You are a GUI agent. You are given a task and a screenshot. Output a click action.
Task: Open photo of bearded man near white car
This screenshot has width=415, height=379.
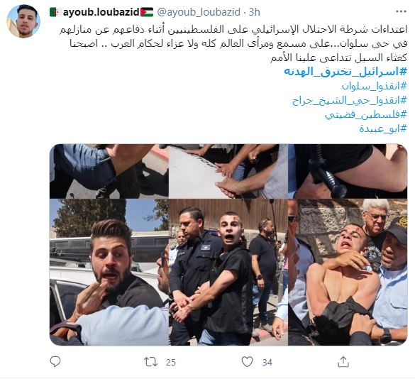pyautogui.click(x=109, y=273)
